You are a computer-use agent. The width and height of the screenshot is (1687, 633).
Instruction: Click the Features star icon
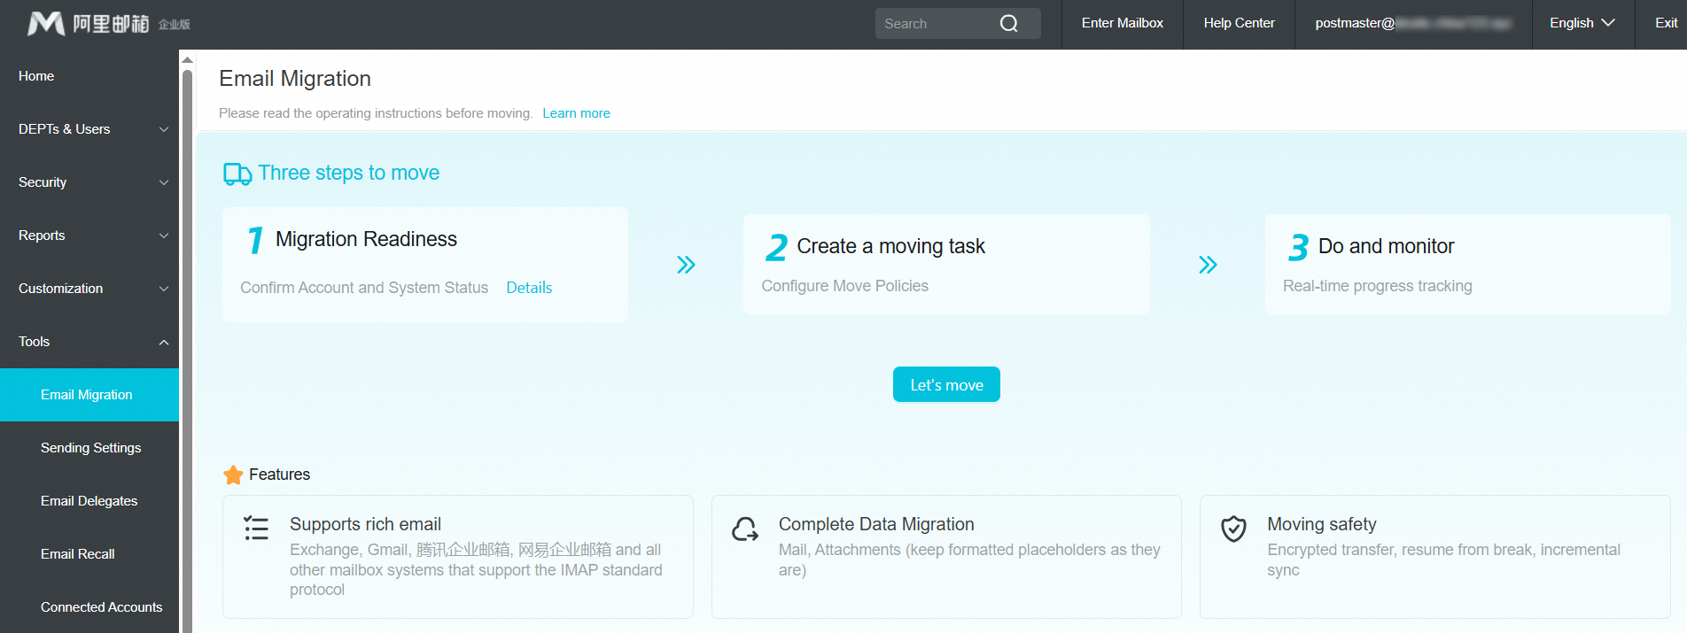click(233, 475)
